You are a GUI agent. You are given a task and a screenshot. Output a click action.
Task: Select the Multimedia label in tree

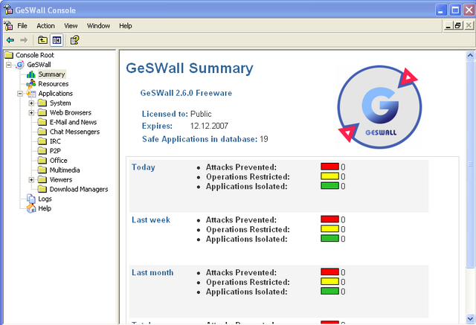click(x=65, y=170)
